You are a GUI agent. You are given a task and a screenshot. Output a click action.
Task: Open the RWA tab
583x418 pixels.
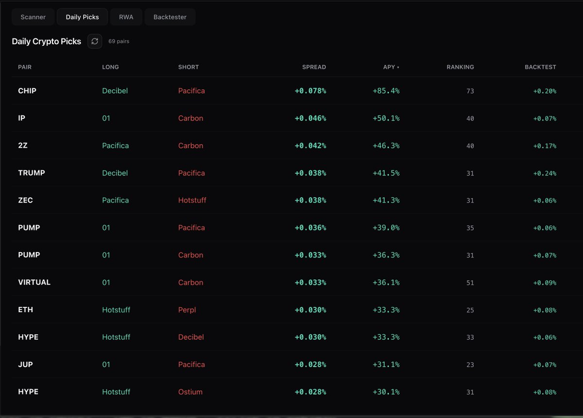pyautogui.click(x=126, y=17)
